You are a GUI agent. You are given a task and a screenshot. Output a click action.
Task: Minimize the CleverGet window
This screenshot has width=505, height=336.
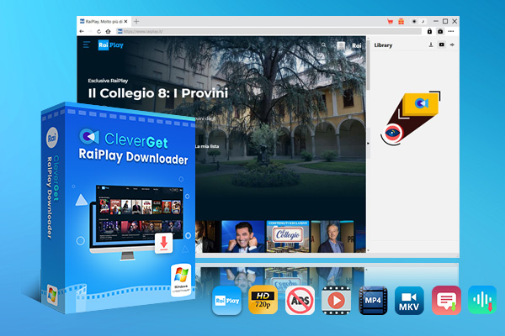(436, 21)
